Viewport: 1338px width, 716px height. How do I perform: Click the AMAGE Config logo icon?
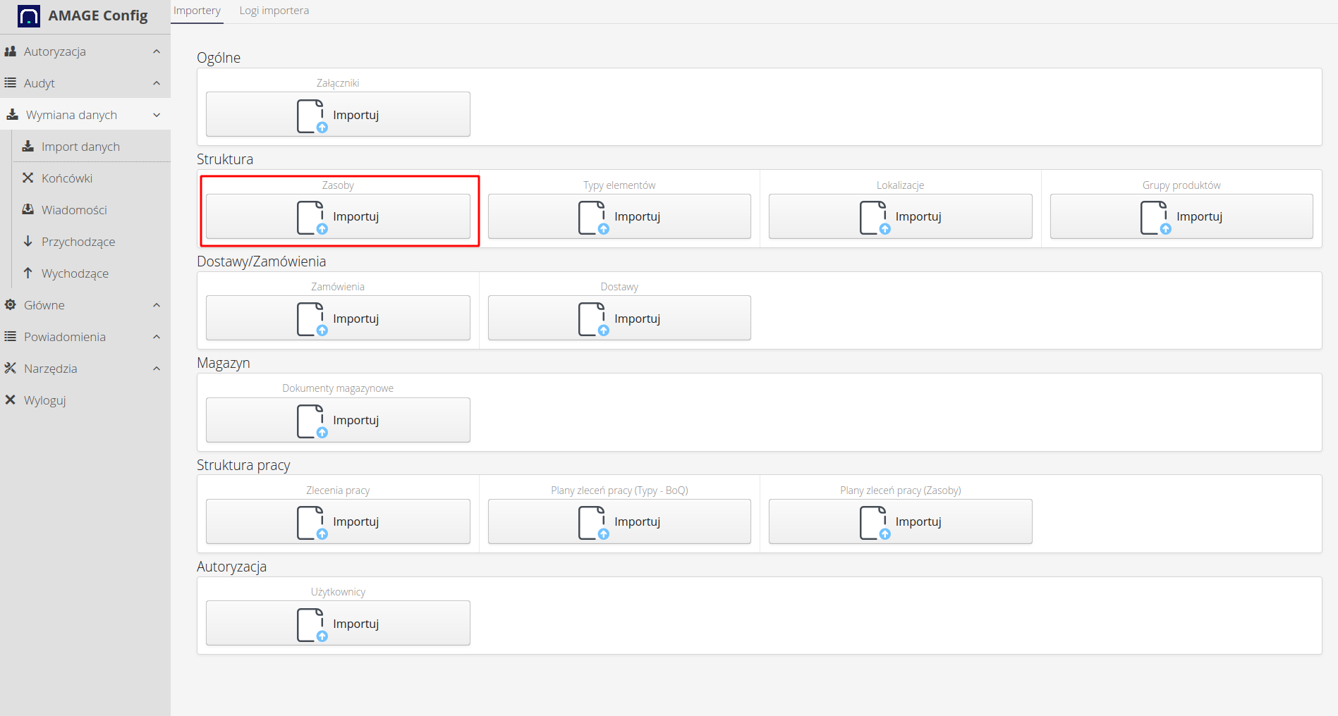click(x=28, y=16)
